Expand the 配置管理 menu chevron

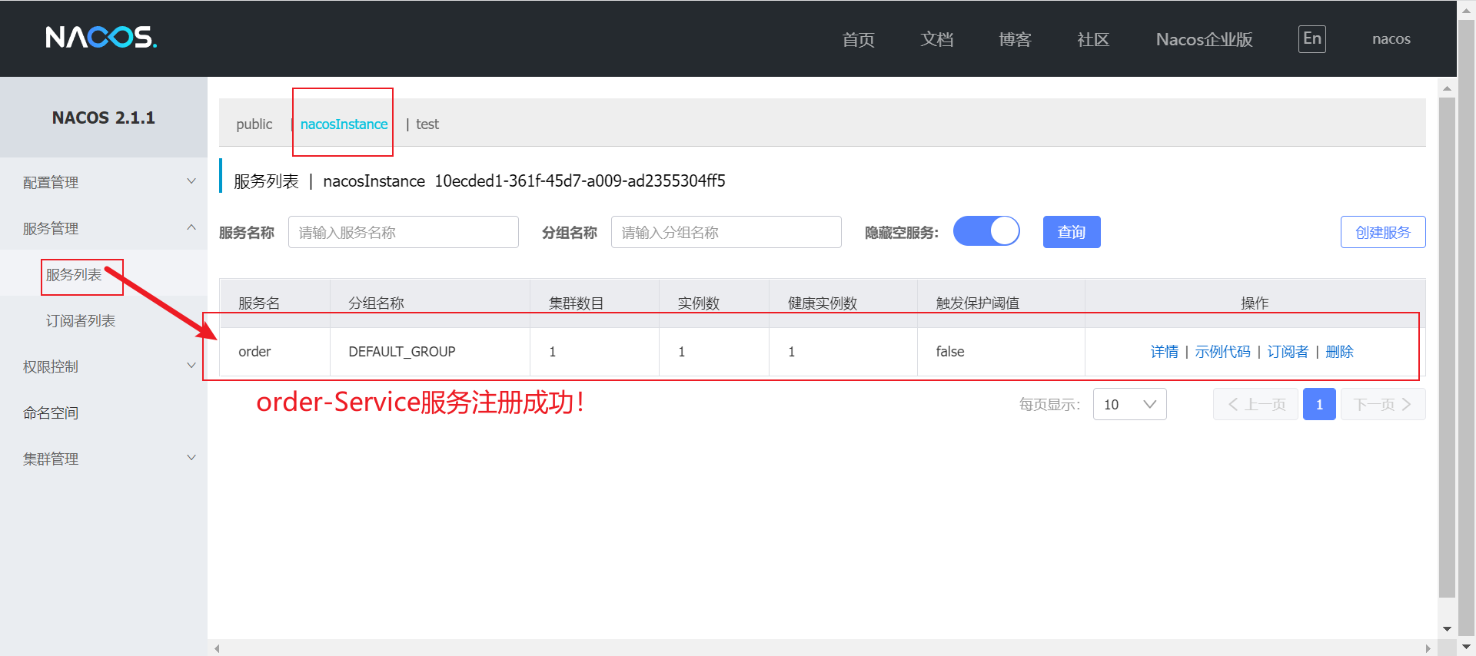point(191,181)
